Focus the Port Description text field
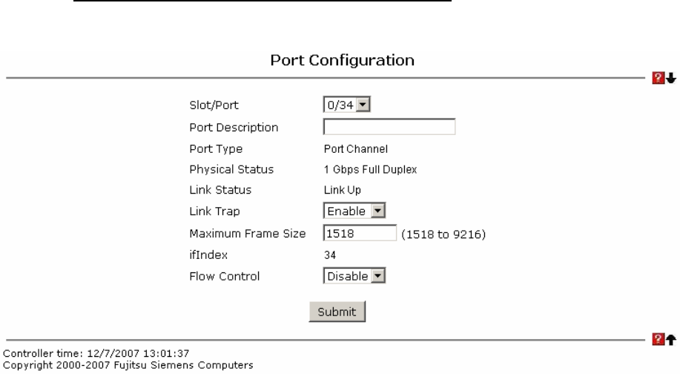 pos(389,127)
